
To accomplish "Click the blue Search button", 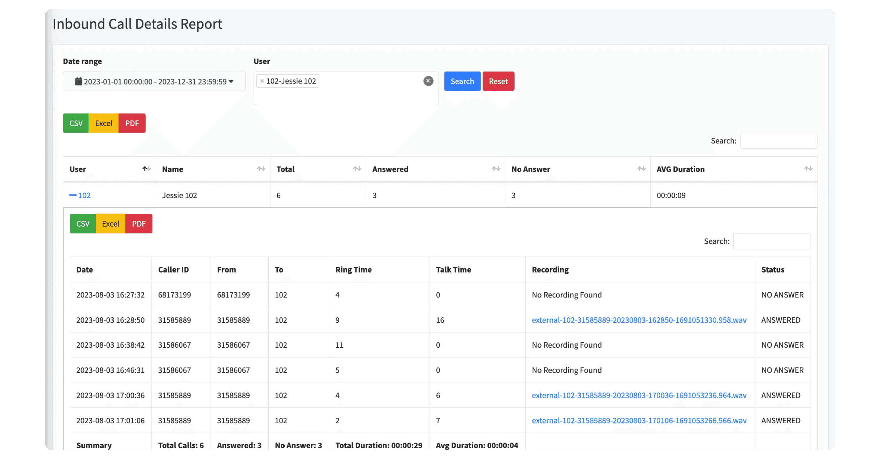I will click(x=462, y=81).
